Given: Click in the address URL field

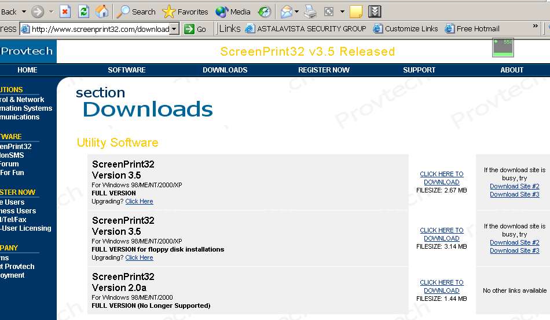Looking at the screenshot, I should 100,29.
